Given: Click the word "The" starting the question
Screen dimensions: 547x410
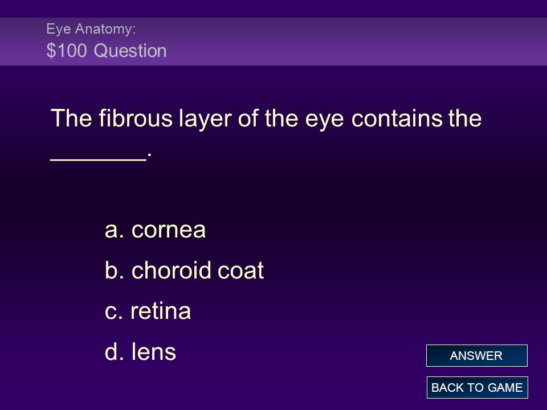Looking at the screenshot, I should (x=72, y=118).
